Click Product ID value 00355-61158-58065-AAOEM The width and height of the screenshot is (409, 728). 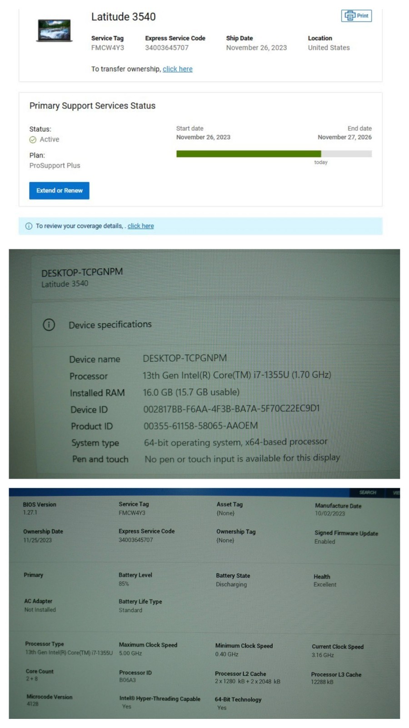(200, 425)
